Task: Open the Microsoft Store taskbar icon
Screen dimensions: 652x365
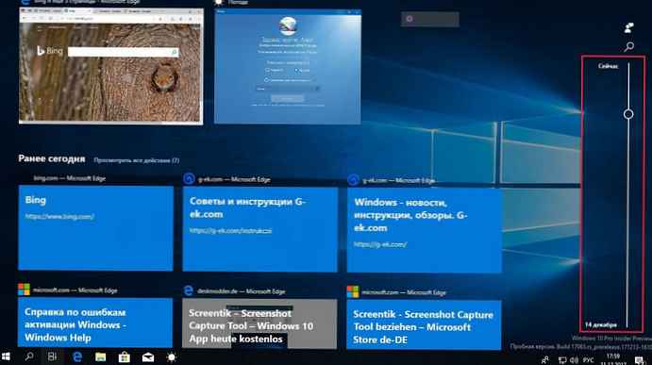Action: (124, 357)
